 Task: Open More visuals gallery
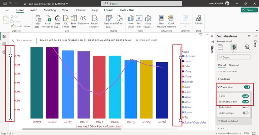(148, 22)
